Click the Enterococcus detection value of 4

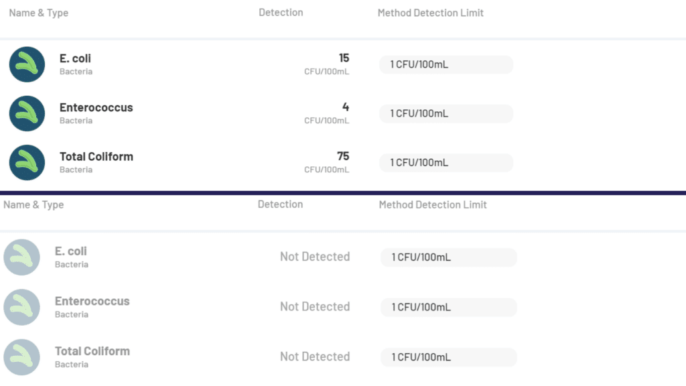pyautogui.click(x=345, y=107)
